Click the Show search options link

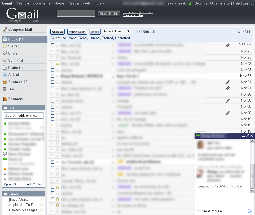138,12
